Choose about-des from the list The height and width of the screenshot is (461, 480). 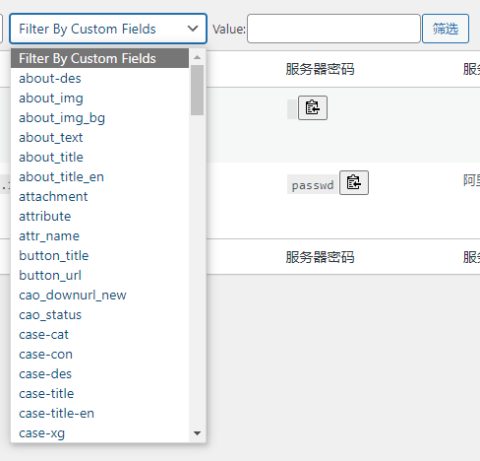[x=99, y=78]
